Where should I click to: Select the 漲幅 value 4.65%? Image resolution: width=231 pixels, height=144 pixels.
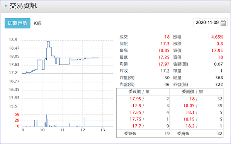point(217,37)
